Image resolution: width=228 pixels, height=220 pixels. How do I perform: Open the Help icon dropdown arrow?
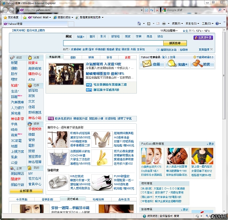(220, 24)
